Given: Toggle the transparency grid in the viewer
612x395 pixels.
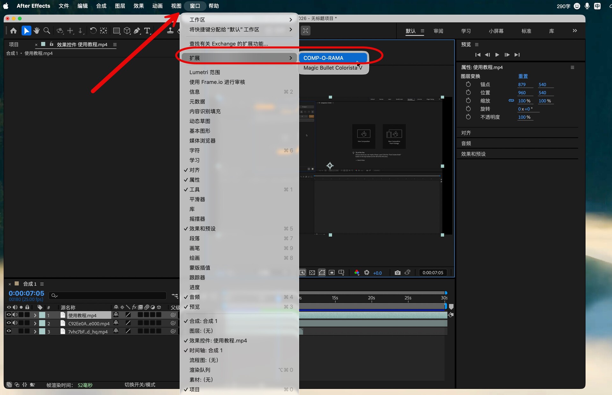Looking at the screenshot, I should tap(312, 273).
